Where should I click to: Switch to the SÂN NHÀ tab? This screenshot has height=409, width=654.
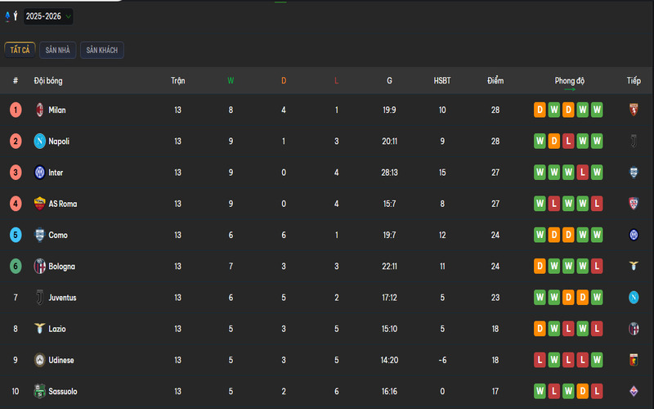57,51
